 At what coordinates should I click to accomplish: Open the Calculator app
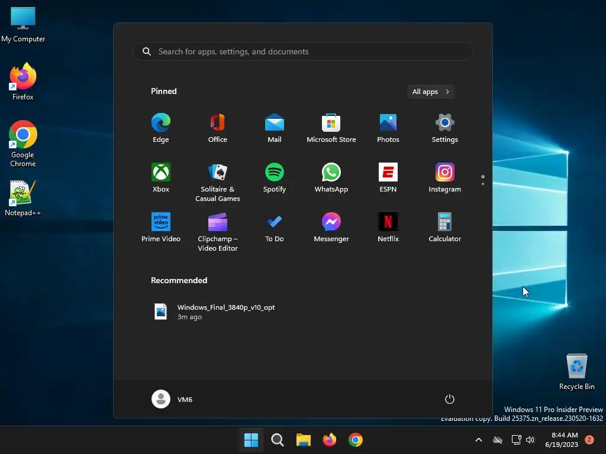point(445,228)
